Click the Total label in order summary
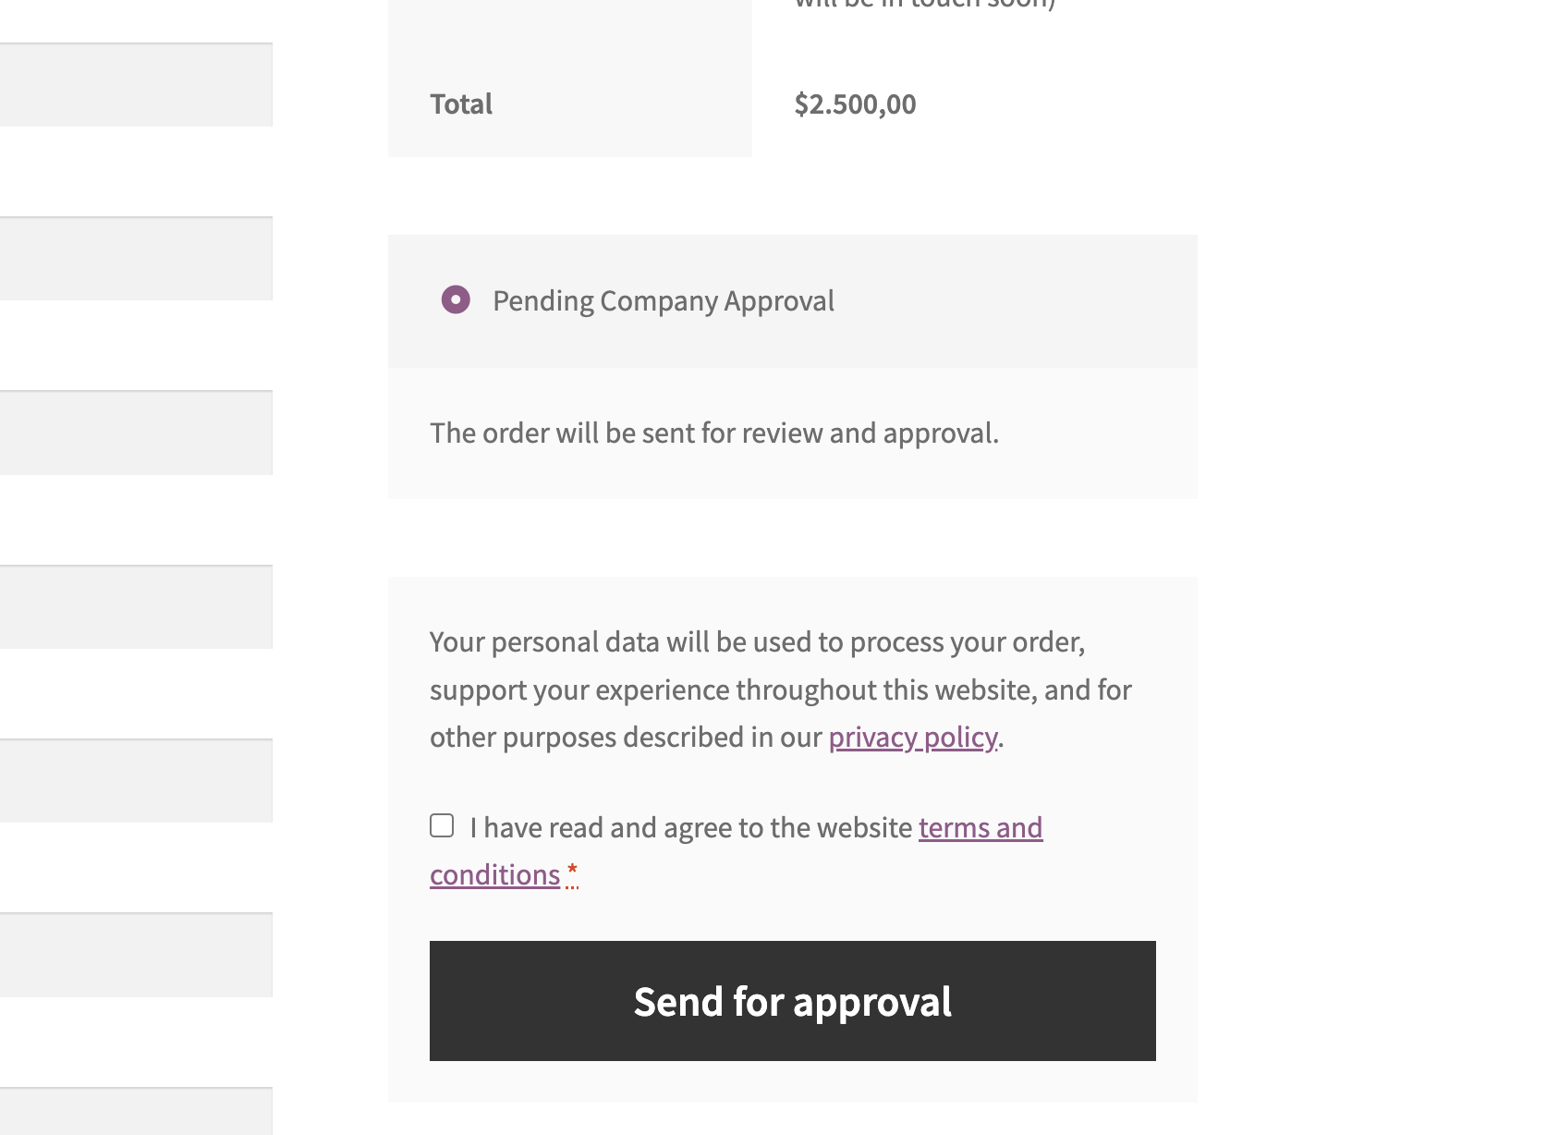 460,104
